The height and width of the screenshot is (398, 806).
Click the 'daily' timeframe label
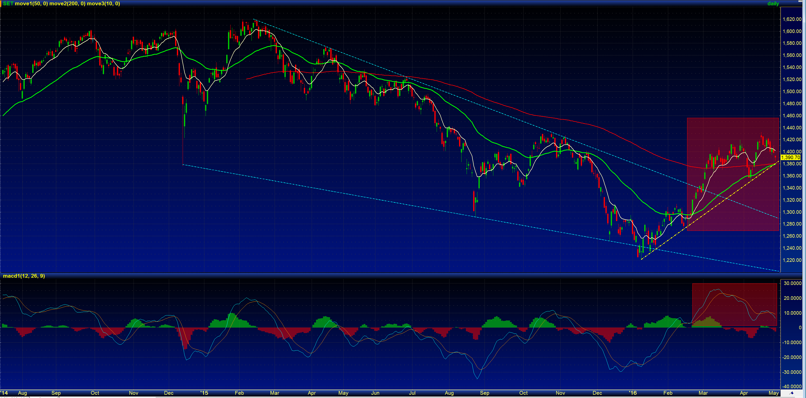pos(773,4)
